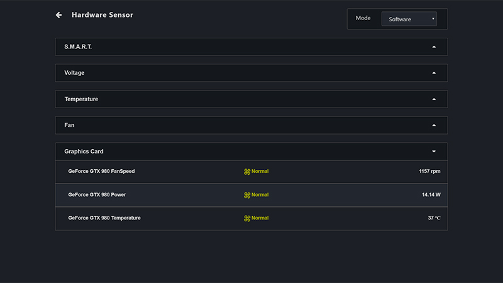The height and width of the screenshot is (283, 503).
Task: Click the S.M.A.R.T. section header label
Action: 79,47
